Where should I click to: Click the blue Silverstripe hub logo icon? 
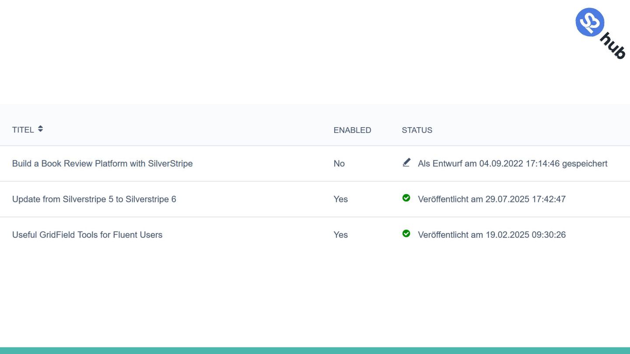click(x=589, y=22)
